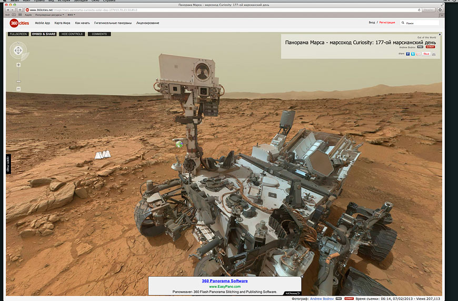Click the panorama navigation compass pad
The width and height of the screenshot is (458, 301).
(18, 51)
